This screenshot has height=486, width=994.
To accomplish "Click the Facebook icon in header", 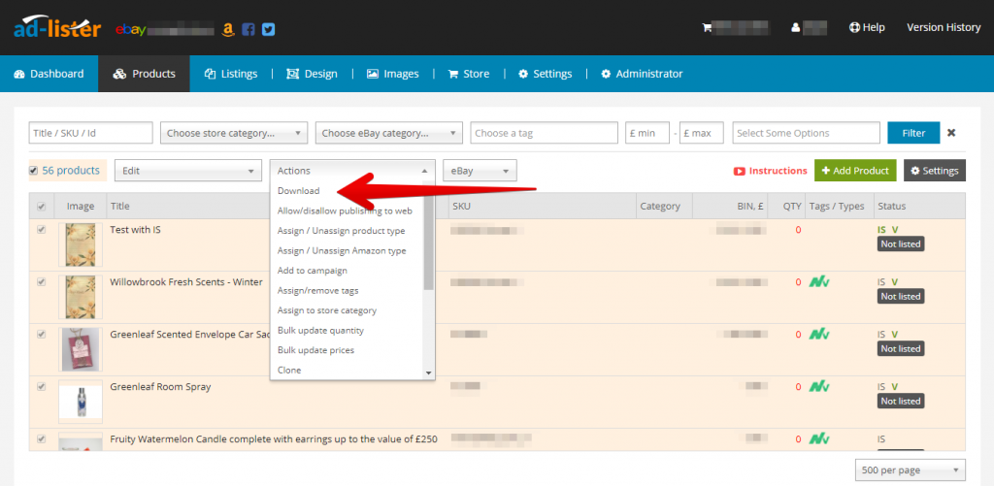I will [248, 29].
